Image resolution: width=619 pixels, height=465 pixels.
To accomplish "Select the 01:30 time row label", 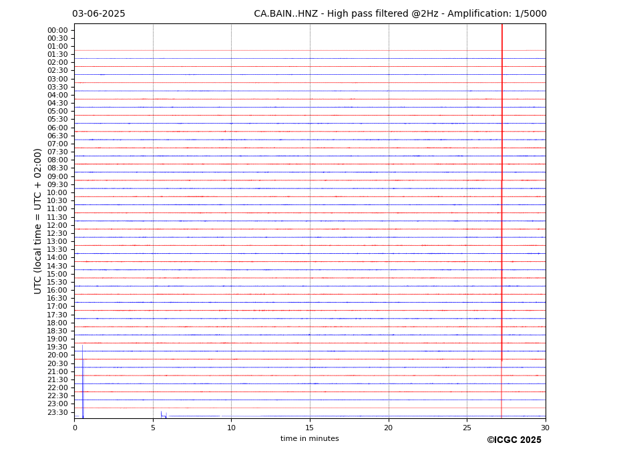I will click(57, 55).
